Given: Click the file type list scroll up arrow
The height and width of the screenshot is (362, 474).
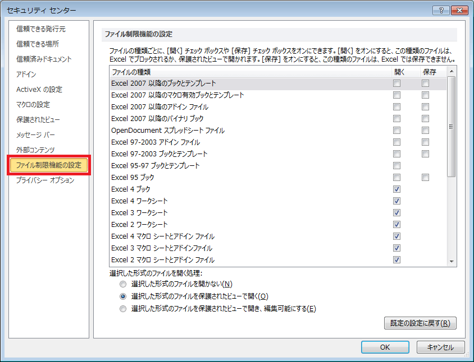Looking at the screenshot, I should 452,71.
